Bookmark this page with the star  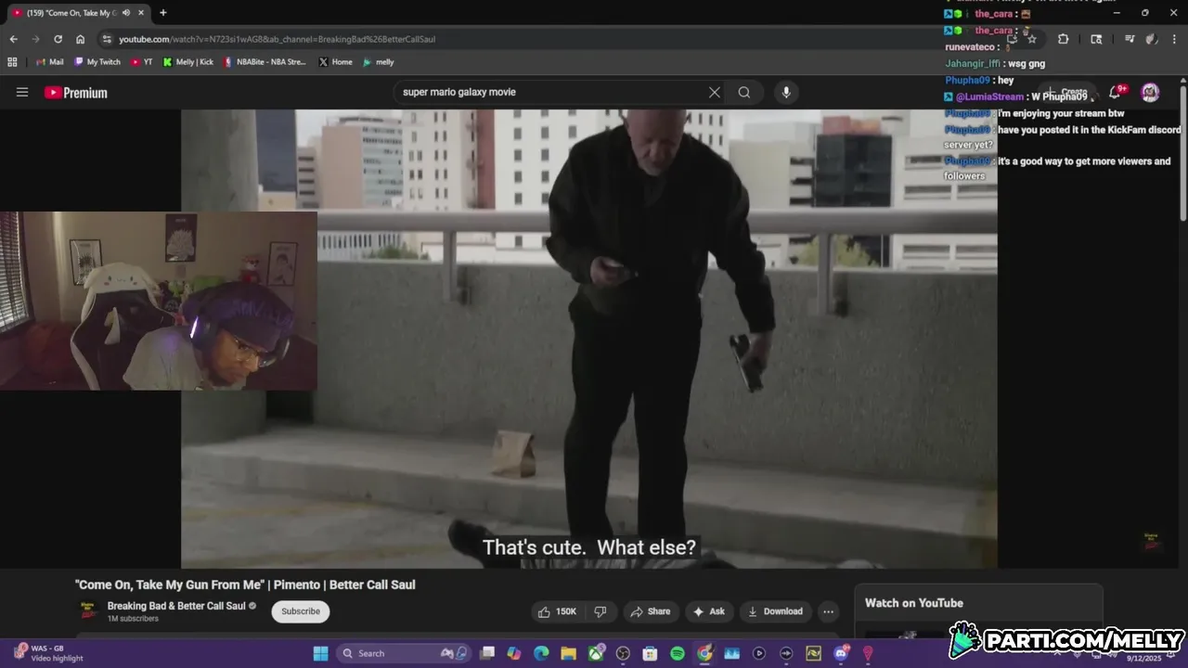click(x=1032, y=39)
